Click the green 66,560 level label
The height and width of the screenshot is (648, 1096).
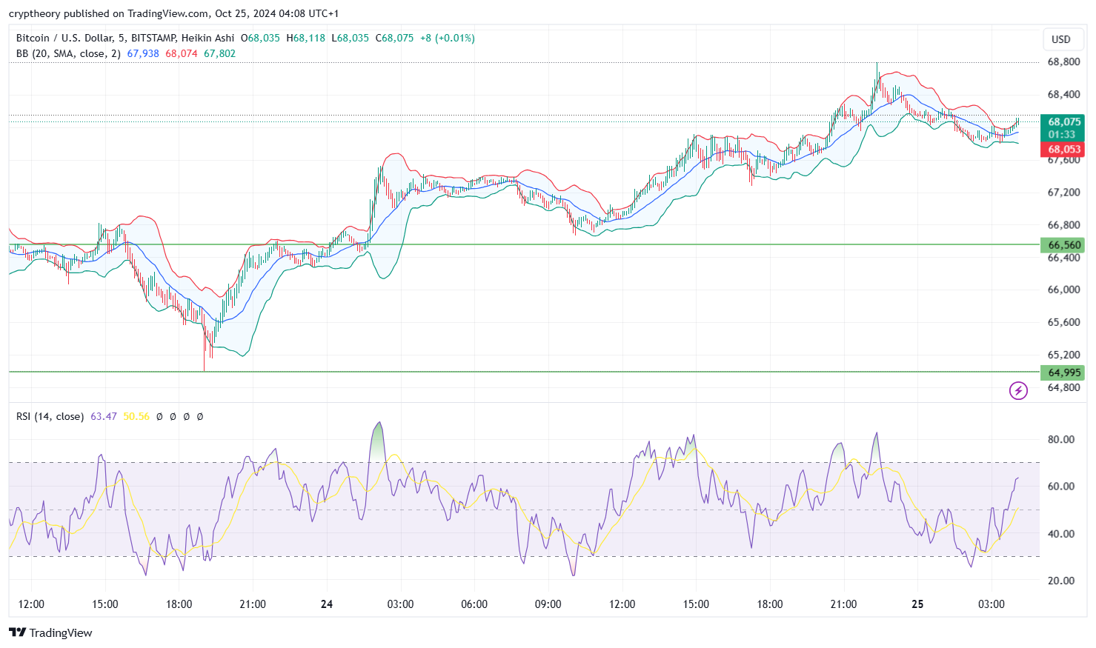click(x=1064, y=245)
